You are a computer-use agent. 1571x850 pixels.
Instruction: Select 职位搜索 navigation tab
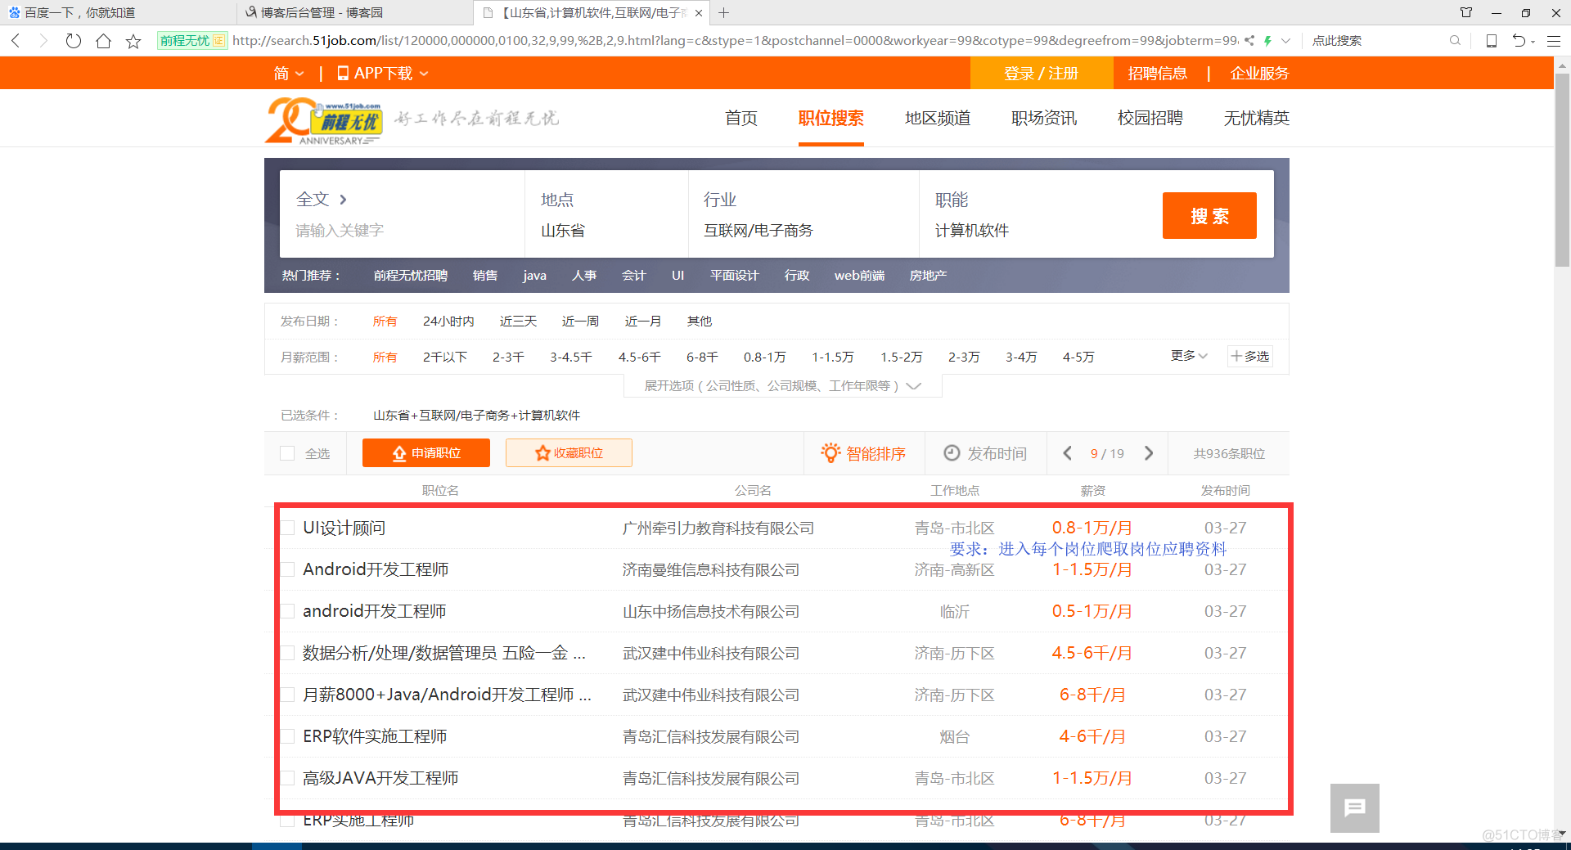click(831, 119)
